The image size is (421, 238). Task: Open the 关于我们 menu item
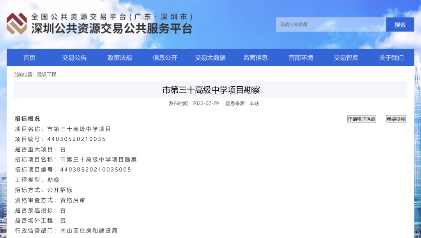tap(391, 57)
